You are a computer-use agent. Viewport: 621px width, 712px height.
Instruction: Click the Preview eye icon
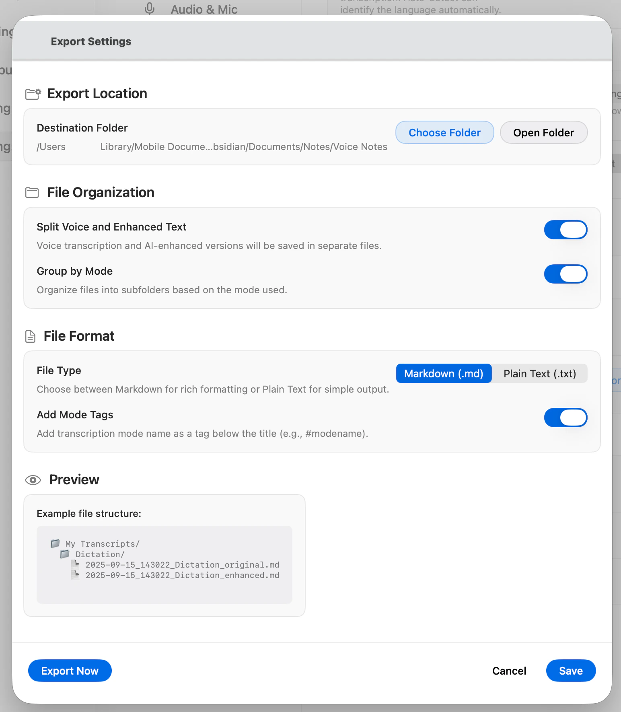click(x=33, y=480)
